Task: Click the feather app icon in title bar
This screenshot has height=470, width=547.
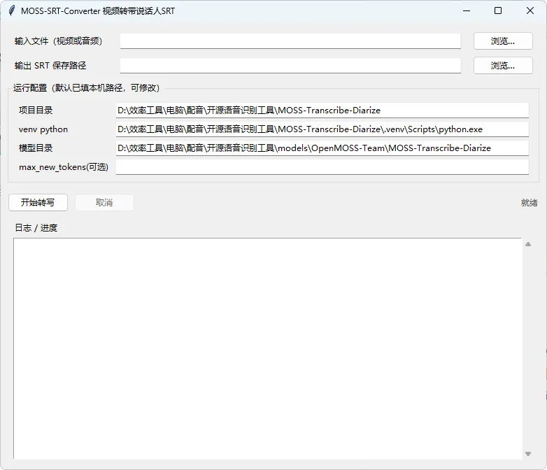Action: click(11, 10)
